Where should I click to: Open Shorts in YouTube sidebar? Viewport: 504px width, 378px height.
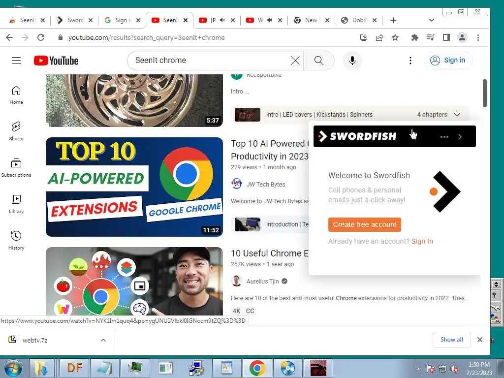[16, 131]
